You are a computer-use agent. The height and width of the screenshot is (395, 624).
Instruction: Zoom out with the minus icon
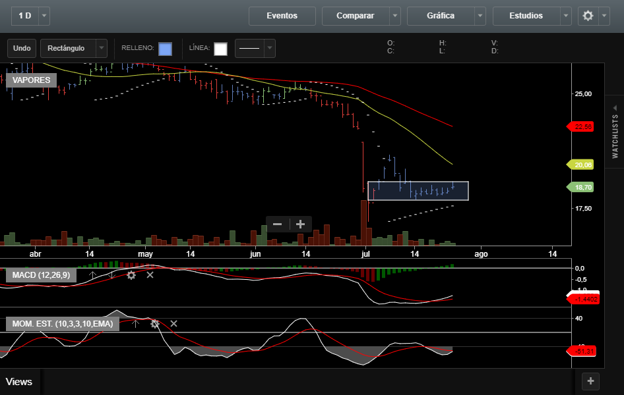(278, 224)
